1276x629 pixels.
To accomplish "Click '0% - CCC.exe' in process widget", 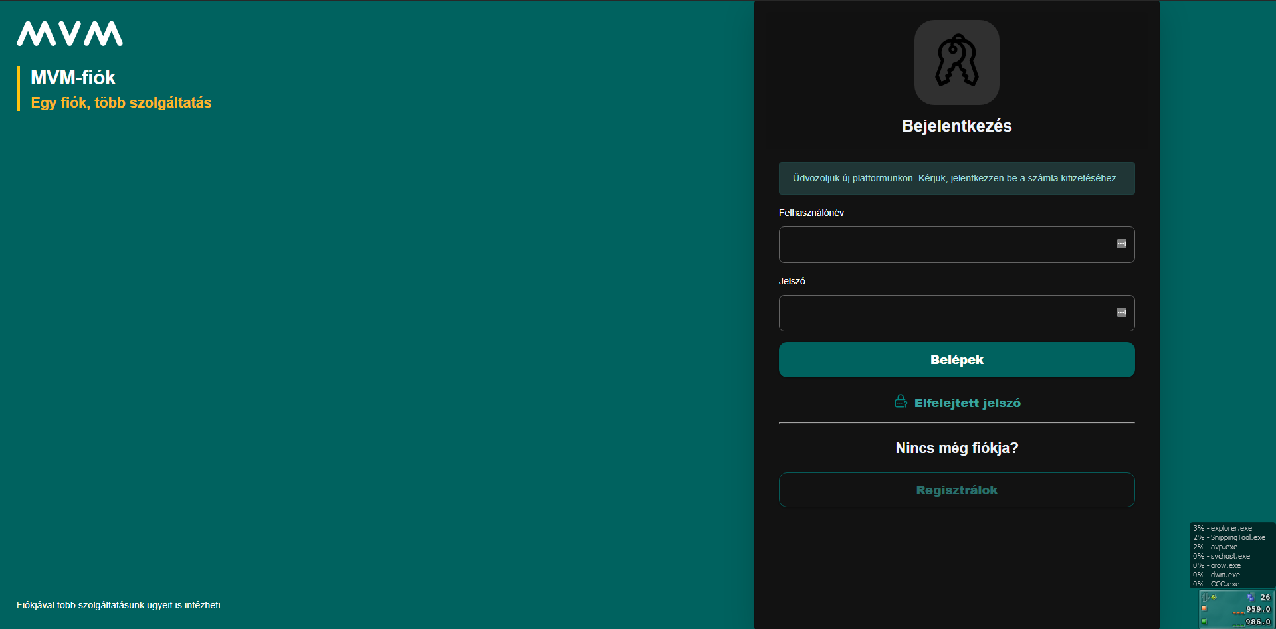I will (x=1216, y=584).
